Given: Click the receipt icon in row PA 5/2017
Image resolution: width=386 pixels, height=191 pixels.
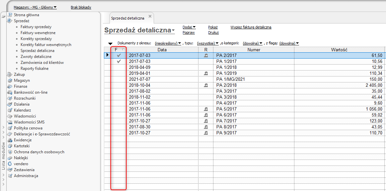Looking at the screenshot, I should click(x=206, y=109).
